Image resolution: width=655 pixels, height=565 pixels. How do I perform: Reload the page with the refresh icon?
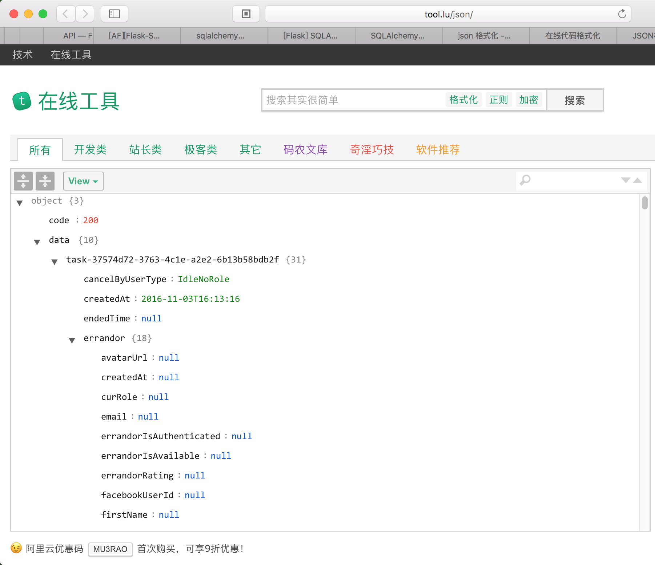[622, 14]
